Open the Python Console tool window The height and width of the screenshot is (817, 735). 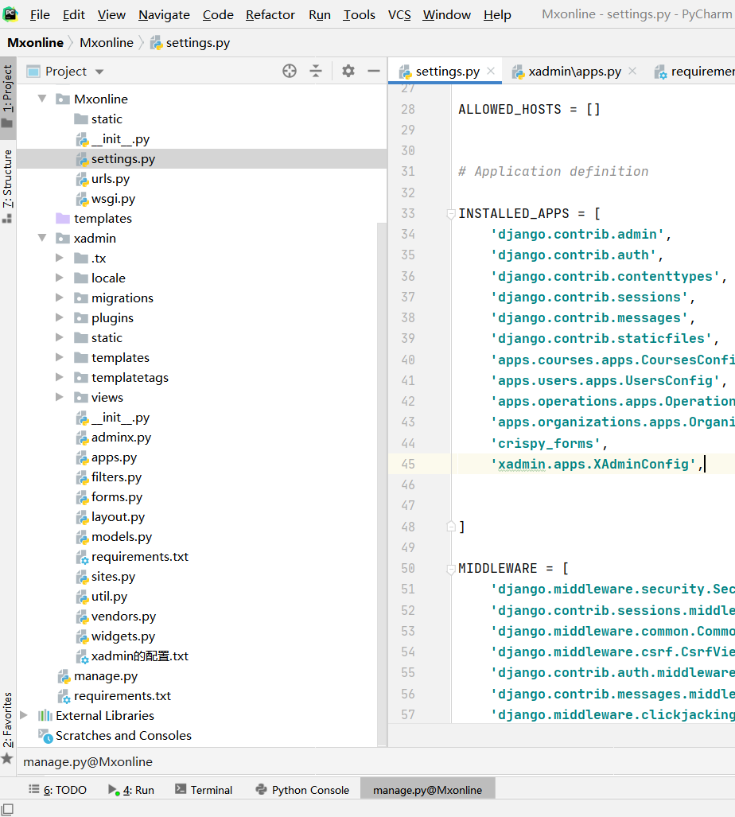302,790
